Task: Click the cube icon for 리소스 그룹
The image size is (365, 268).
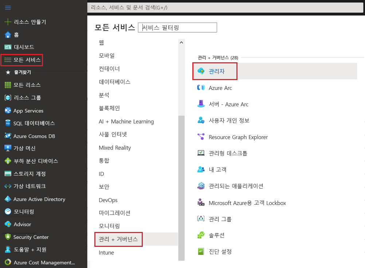Action: [8, 98]
